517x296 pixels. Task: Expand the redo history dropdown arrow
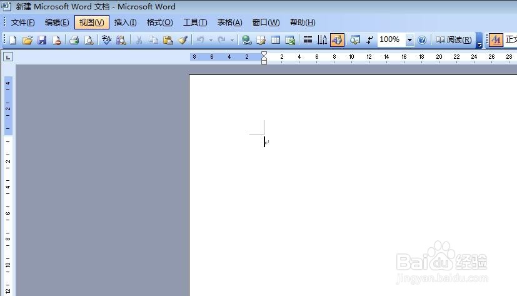[232, 40]
